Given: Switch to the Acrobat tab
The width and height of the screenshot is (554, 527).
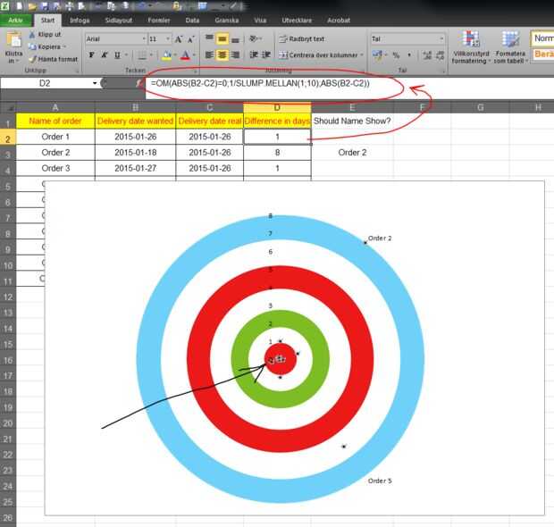Looking at the screenshot, I should (339, 21).
